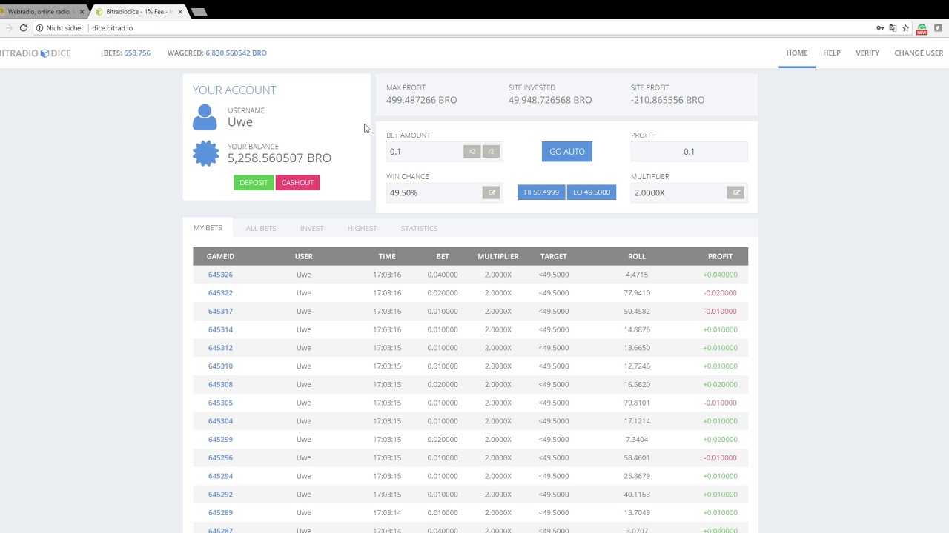
Task: Click the user avatar icon
Action: click(x=205, y=118)
